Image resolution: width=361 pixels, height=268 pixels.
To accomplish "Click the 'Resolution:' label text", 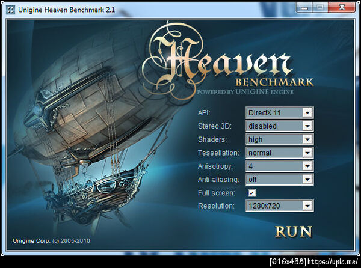I will [x=216, y=206].
